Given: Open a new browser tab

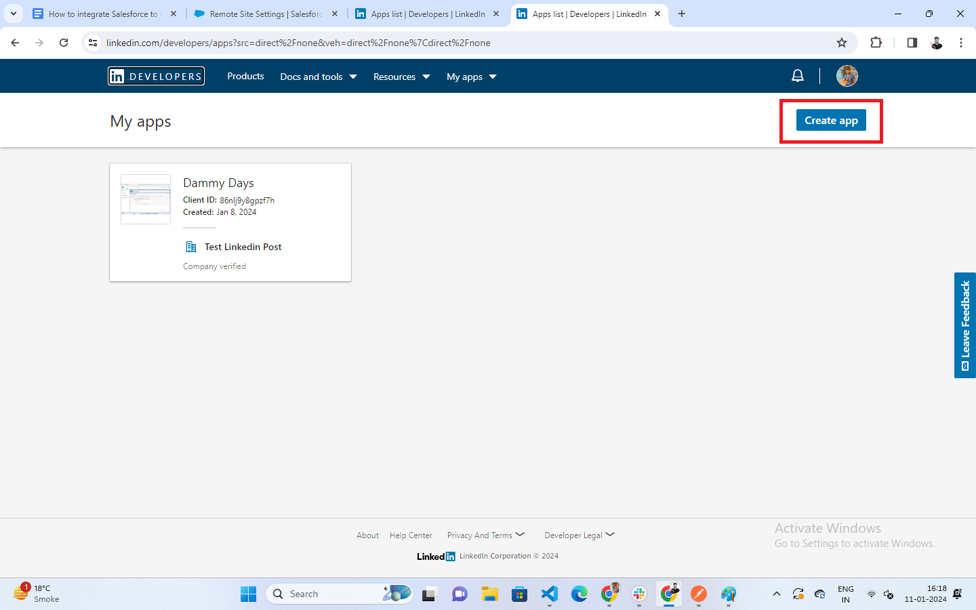Looking at the screenshot, I should pyautogui.click(x=682, y=14).
